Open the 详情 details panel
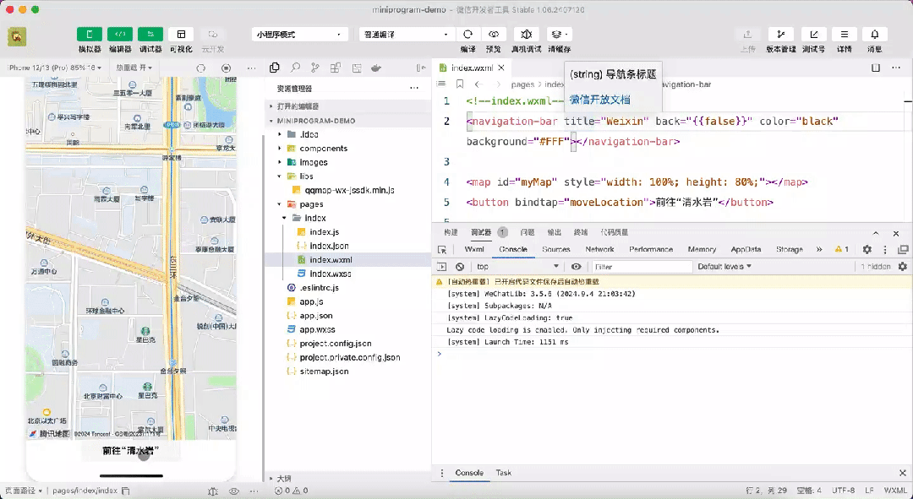913x499 pixels. pyautogui.click(x=845, y=35)
